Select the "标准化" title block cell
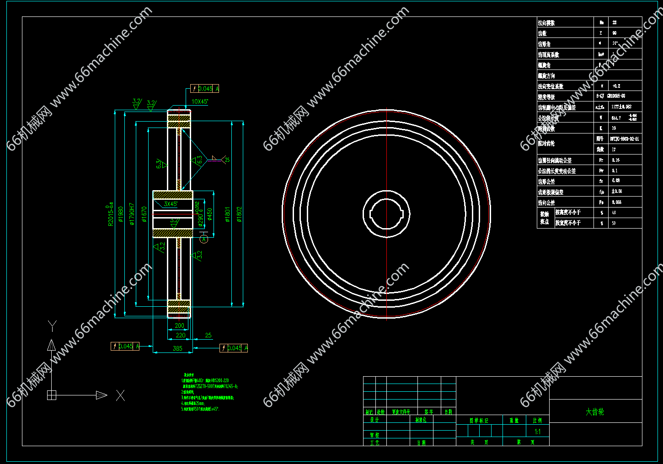 coord(421,420)
